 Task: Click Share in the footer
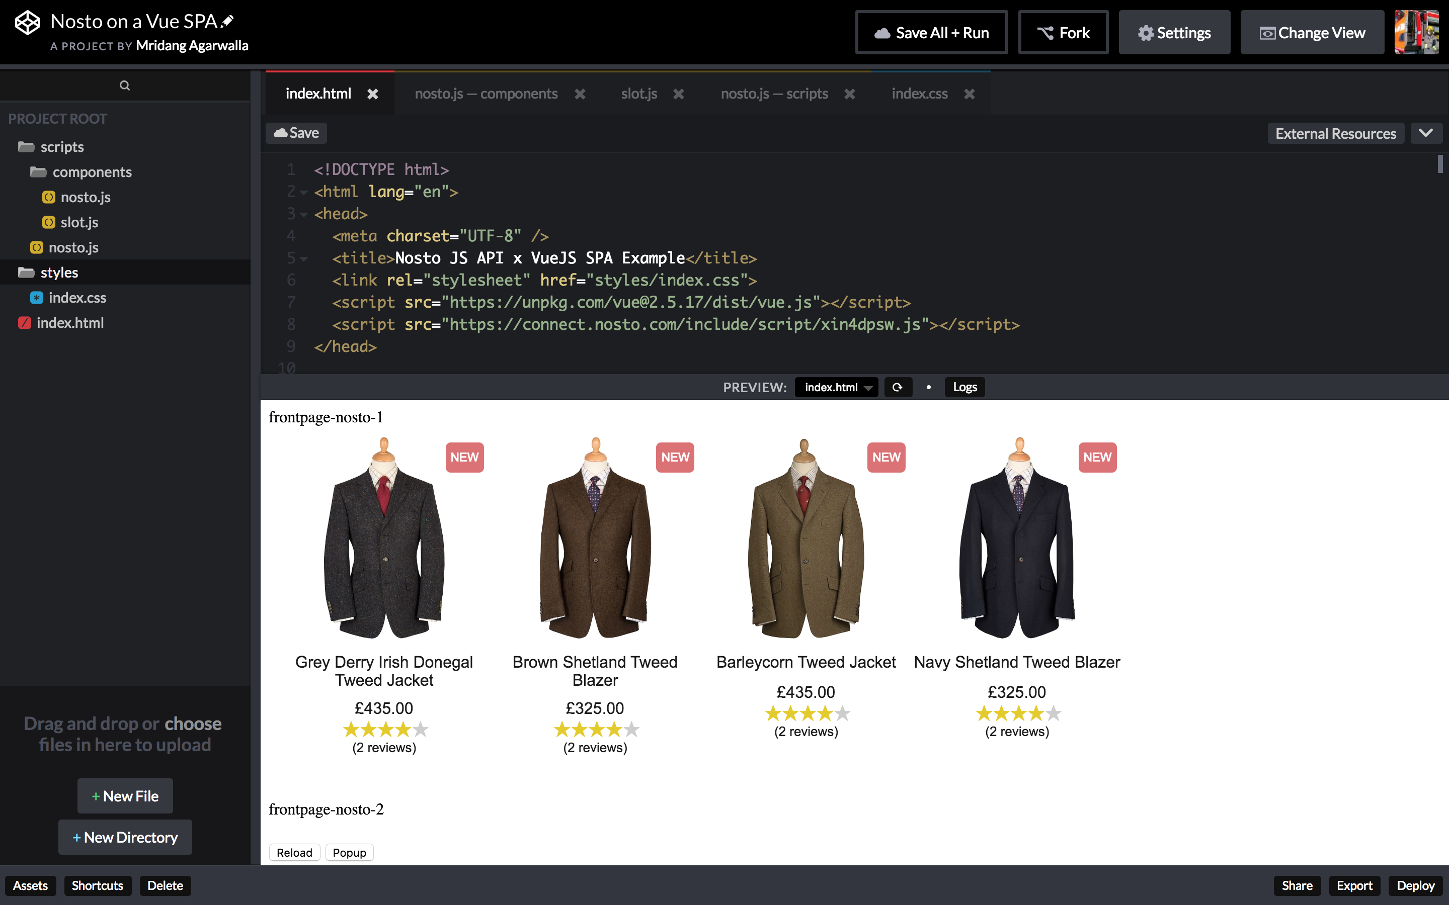click(1297, 885)
